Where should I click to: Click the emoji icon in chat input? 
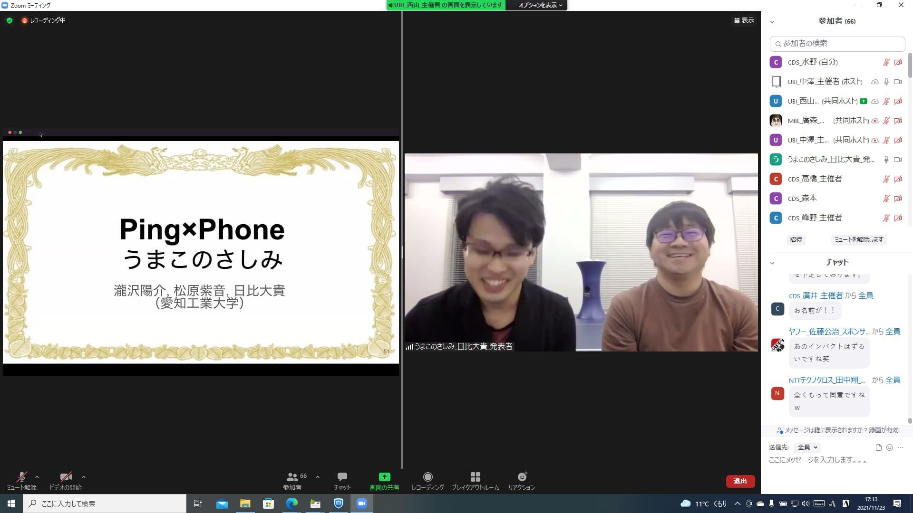tap(890, 447)
